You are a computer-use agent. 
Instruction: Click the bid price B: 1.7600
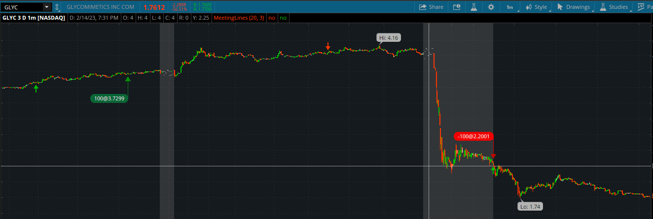202,5
